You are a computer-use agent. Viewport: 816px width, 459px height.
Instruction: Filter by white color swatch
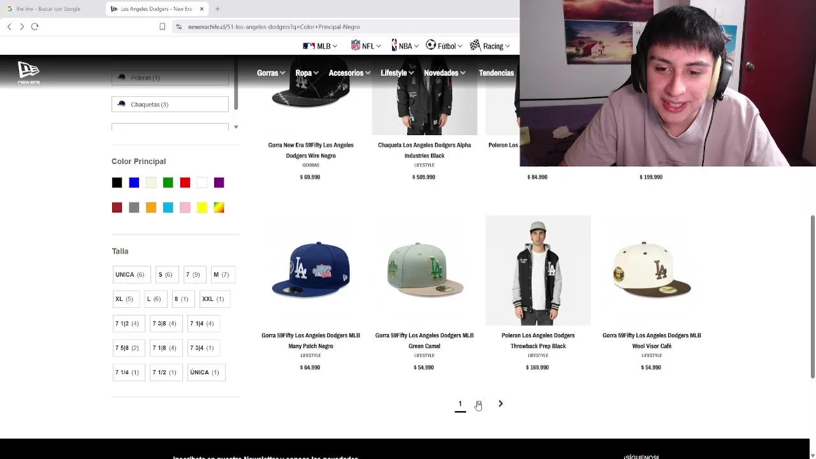202,183
